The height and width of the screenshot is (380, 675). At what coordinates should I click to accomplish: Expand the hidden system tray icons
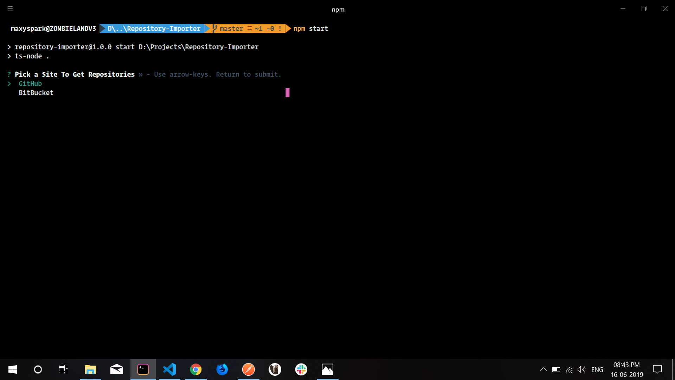coord(543,369)
